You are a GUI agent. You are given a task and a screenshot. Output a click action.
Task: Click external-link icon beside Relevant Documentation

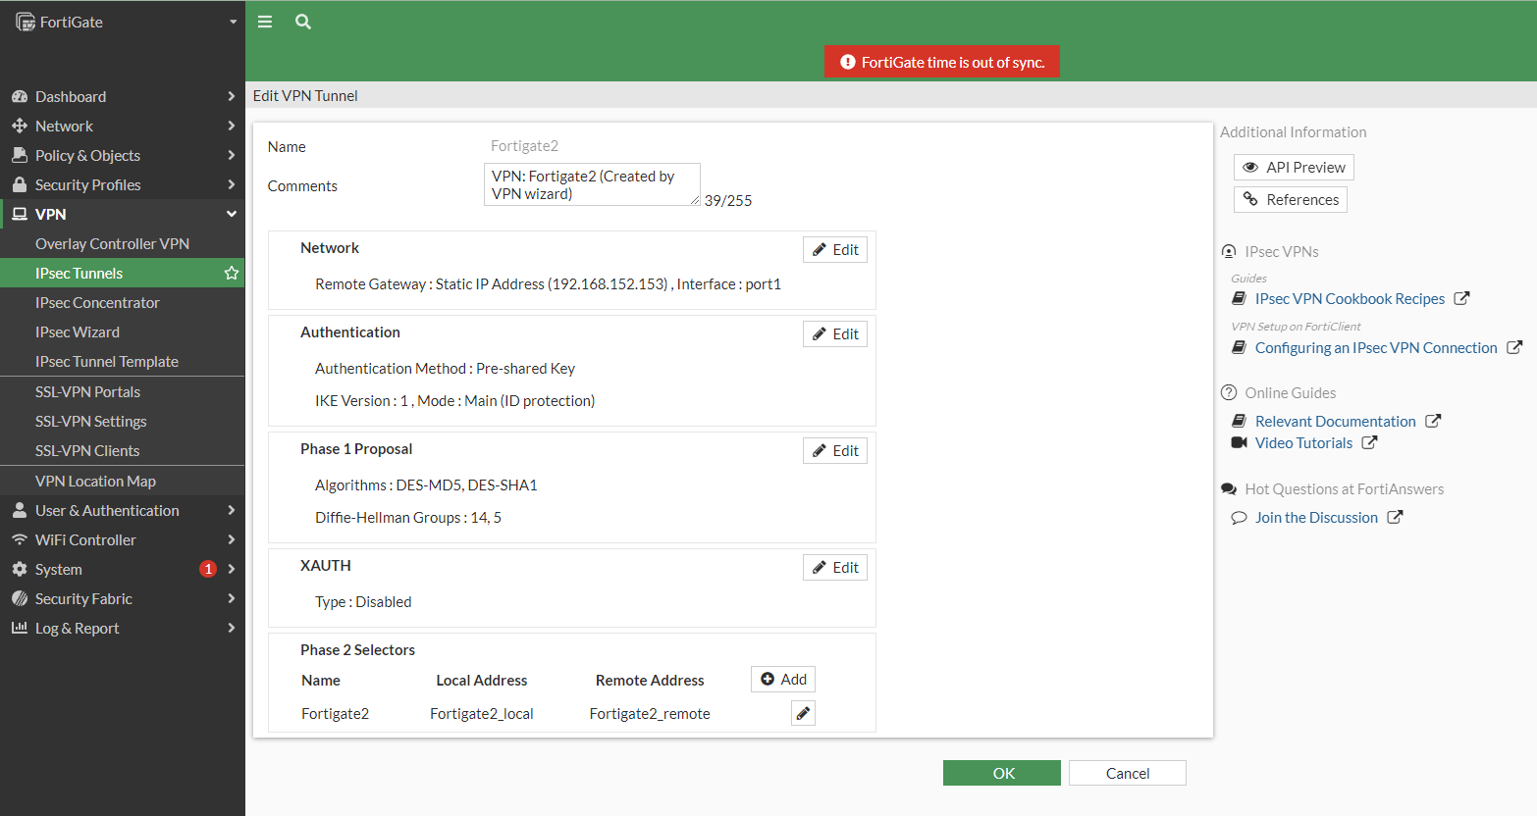(1433, 421)
